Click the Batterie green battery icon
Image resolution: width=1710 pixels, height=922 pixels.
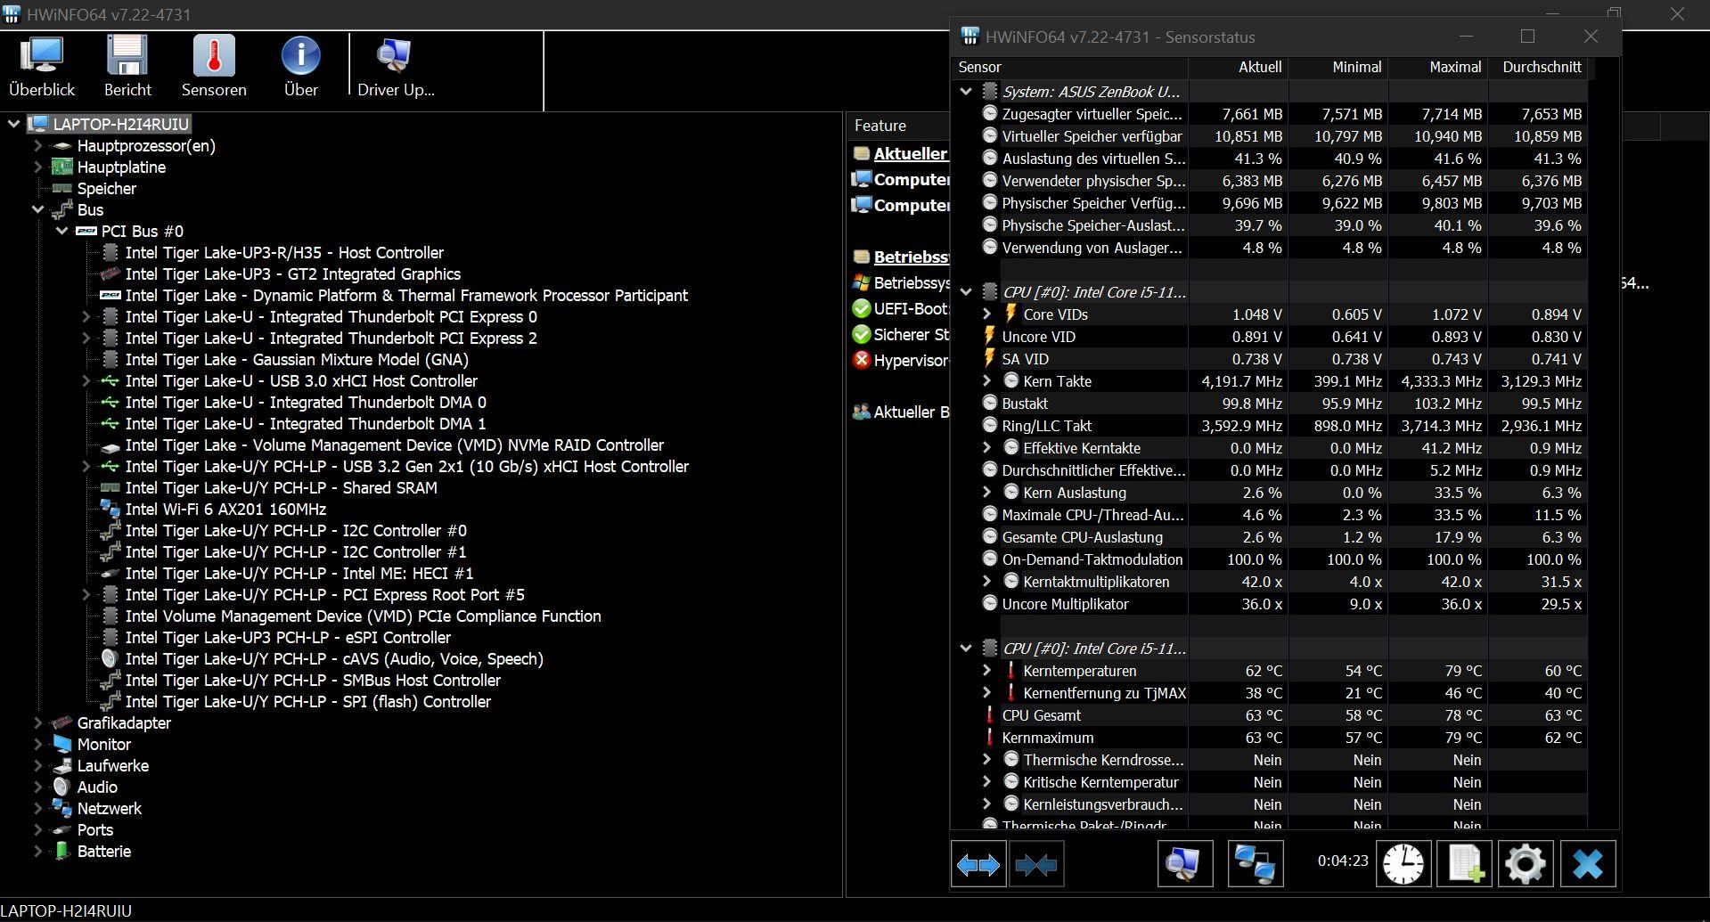point(61,851)
